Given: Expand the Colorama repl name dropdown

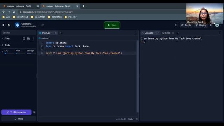Looking at the screenshot, I should tap(38, 25).
